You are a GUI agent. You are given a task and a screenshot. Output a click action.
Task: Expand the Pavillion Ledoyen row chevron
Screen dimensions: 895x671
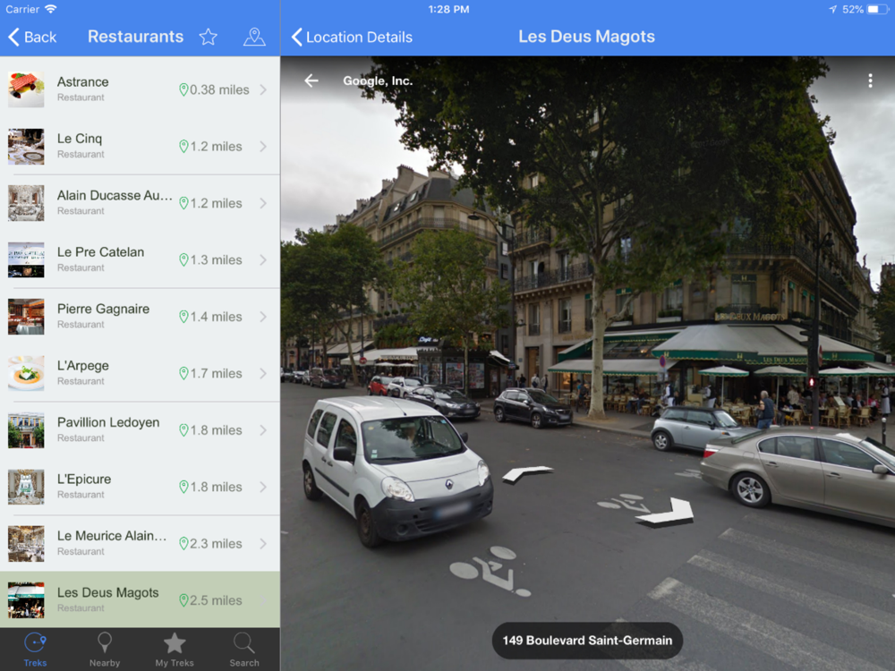pos(263,430)
